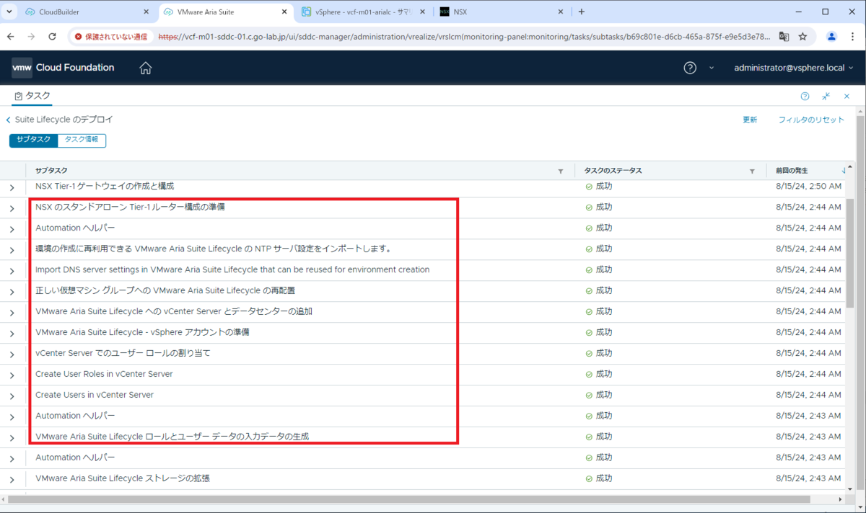The image size is (866, 513).
Task: Open filter icon on サブタスク column
Action: coord(561,171)
